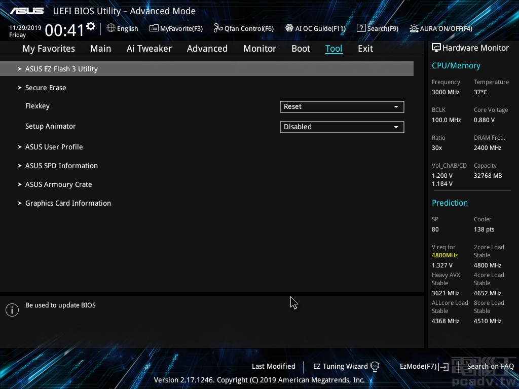Switch to the Ai Tweaker tab

[x=149, y=49]
